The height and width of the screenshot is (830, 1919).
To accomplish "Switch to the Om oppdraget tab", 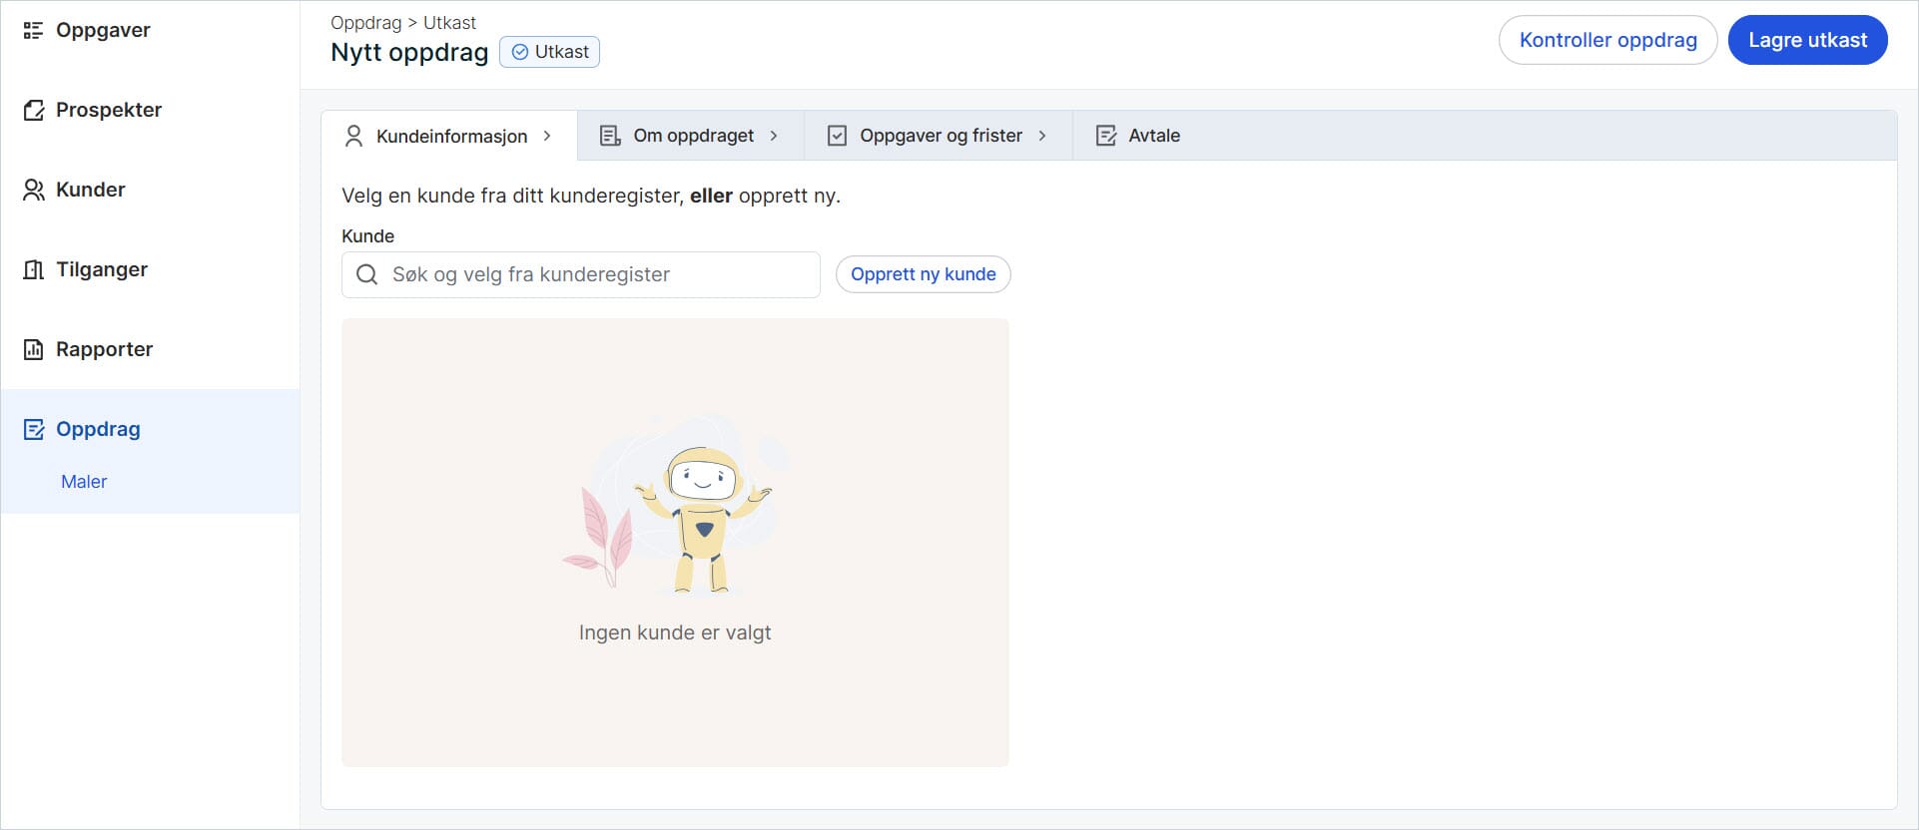I will (692, 136).
